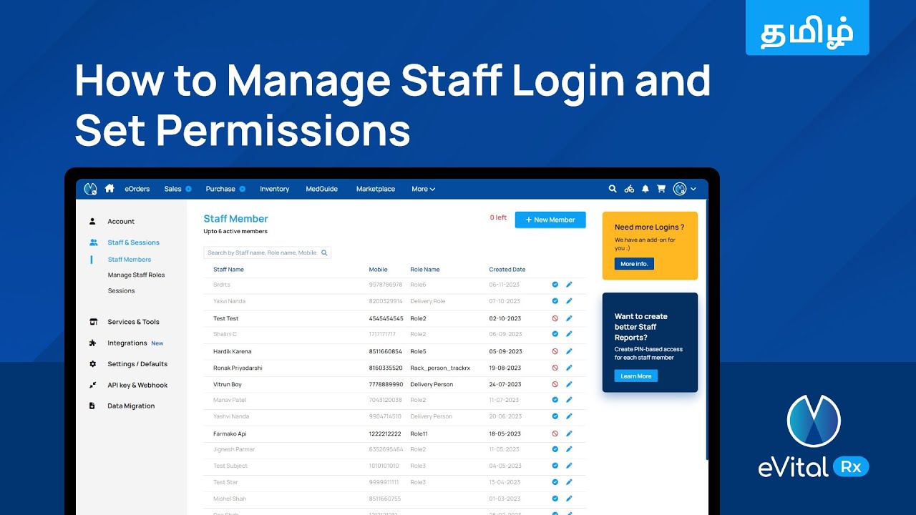Click the Settings / Defaults gear icon
The height and width of the screenshot is (515, 916).
pos(93,364)
